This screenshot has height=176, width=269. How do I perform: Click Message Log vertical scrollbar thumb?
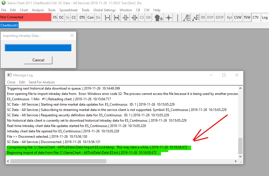(240, 146)
